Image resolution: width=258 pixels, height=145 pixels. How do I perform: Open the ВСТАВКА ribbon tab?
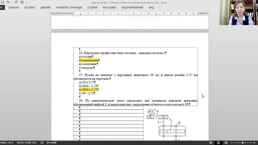coord(29,8)
